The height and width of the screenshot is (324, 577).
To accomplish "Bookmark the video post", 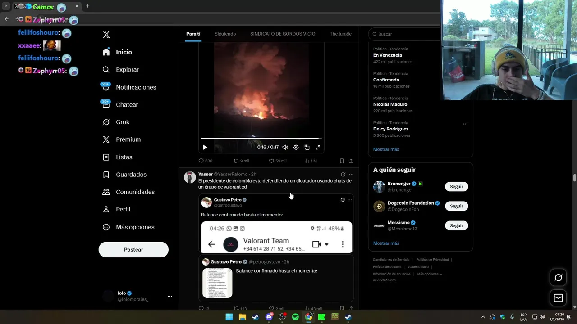I will coord(342,161).
